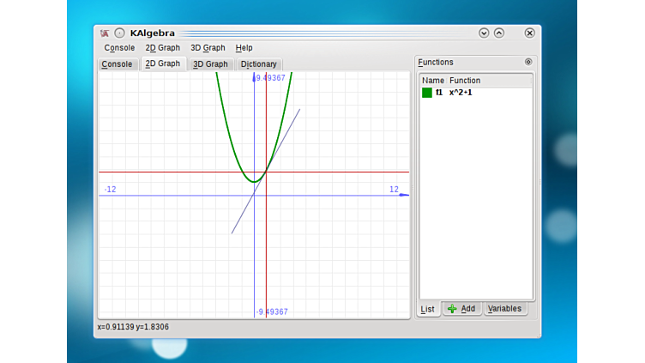Float the Functions dock panel
This screenshot has height=363, width=645.
pyautogui.click(x=528, y=62)
